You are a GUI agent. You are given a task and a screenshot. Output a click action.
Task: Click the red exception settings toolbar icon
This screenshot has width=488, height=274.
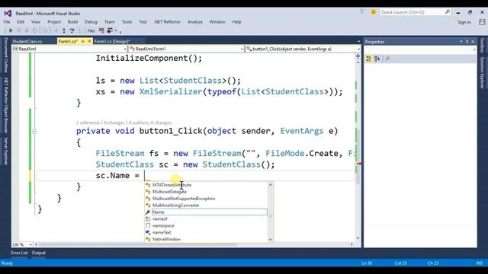click(x=101, y=30)
